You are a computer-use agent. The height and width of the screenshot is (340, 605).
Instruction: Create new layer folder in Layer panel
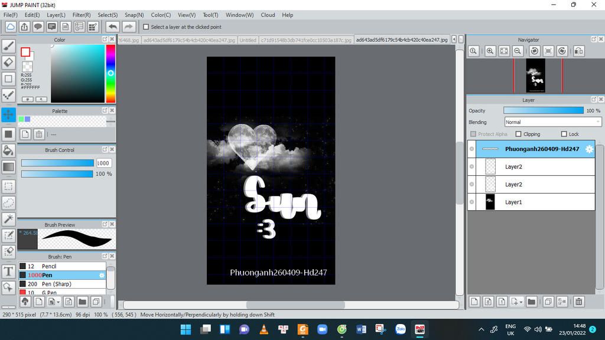[x=531, y=302]
